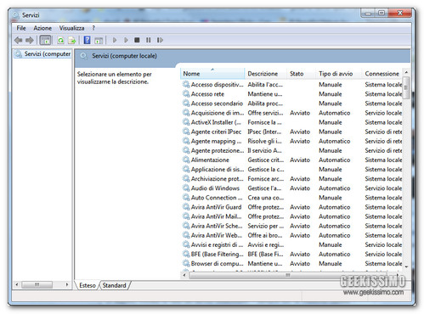Click the Il servizio A... description cell
Screen dimensions: 424x314
(x=264, y=150)
